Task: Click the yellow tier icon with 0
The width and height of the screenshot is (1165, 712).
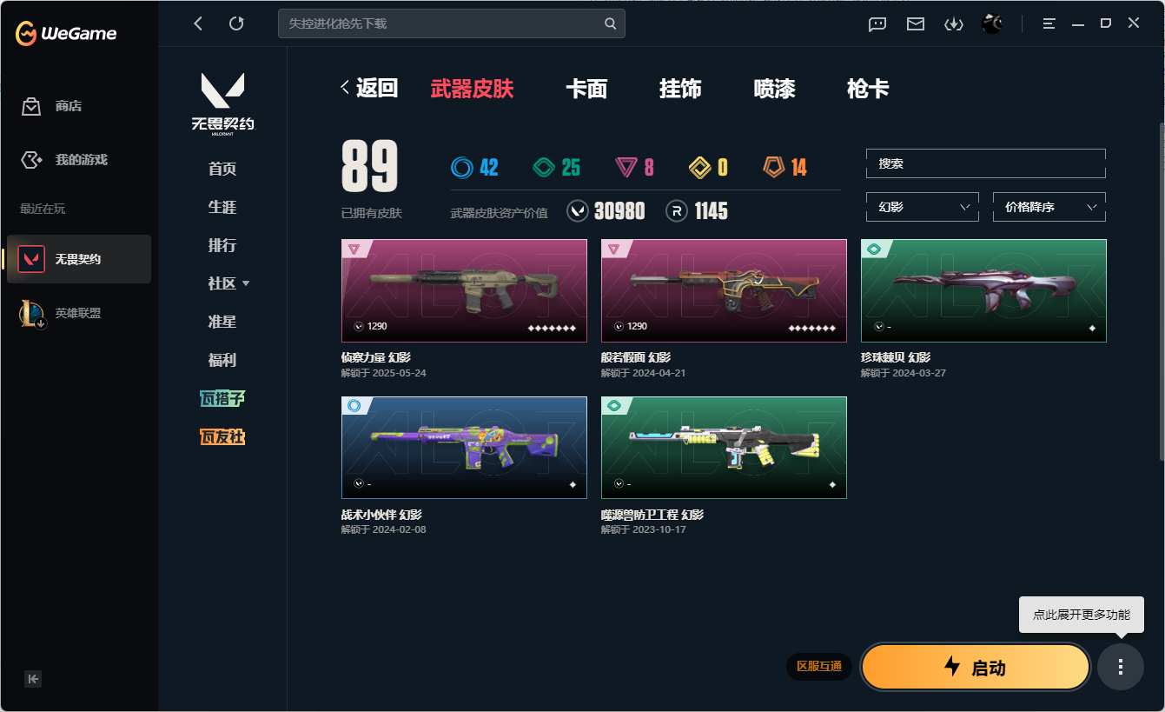Action: pos(700,167)
